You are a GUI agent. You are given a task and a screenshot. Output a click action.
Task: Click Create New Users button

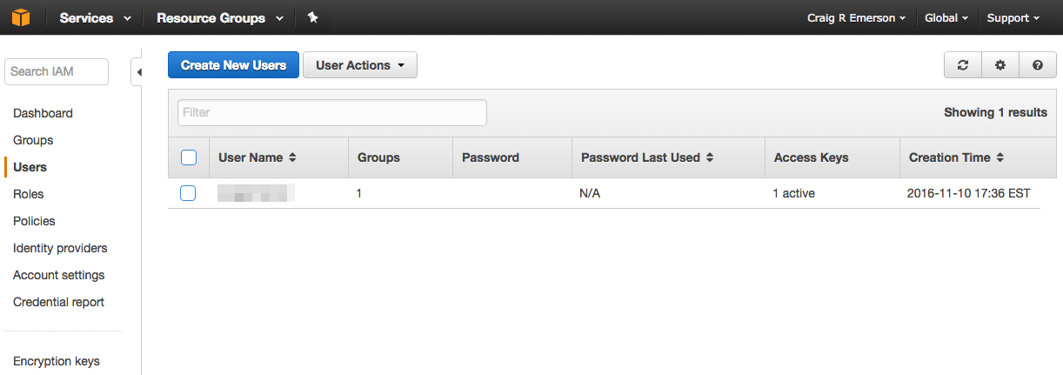[233, 65]
